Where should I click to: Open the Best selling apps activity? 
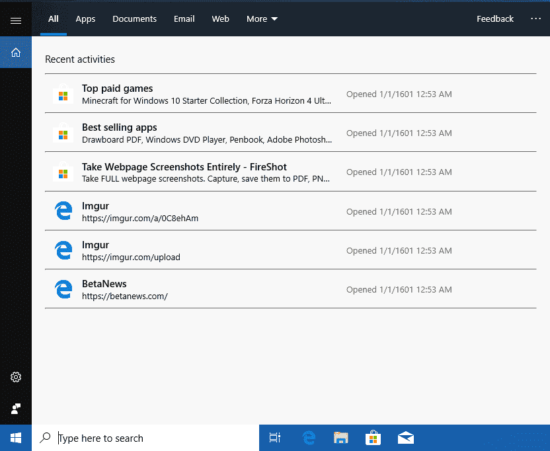290,133
